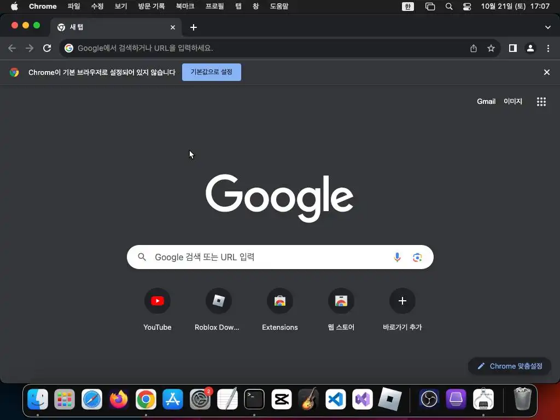Viewport: 560px width, 420px height.
Task: Expand the tab search chevron
Action: [x=548, y=27]
